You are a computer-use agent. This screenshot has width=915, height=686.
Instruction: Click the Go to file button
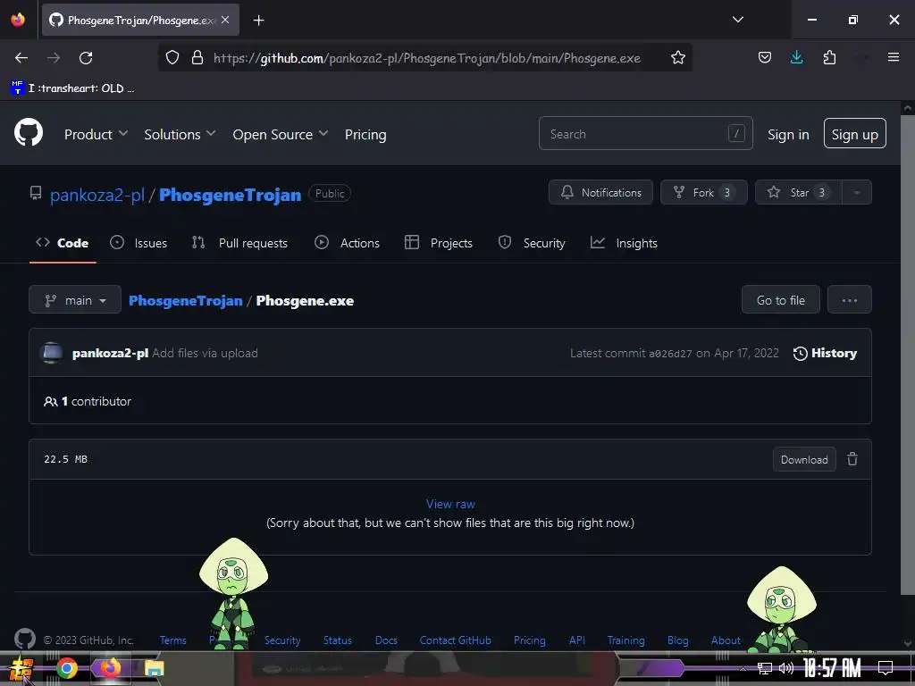tap(780, 300)
